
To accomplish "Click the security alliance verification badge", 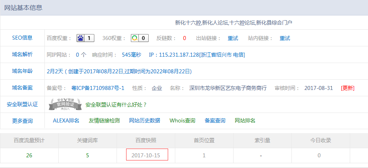I will (65, 104).
